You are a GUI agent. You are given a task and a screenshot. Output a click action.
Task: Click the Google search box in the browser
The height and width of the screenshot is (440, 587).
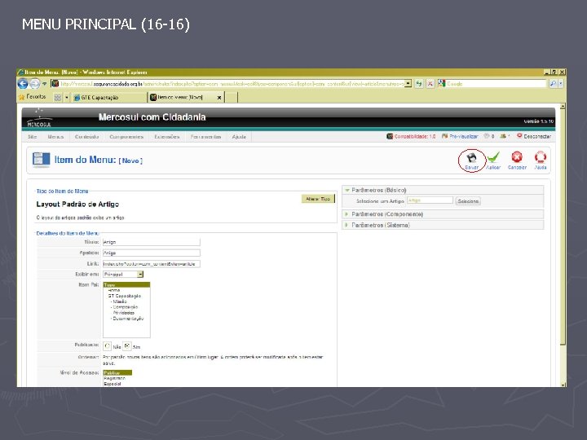[x=497, y=84]
